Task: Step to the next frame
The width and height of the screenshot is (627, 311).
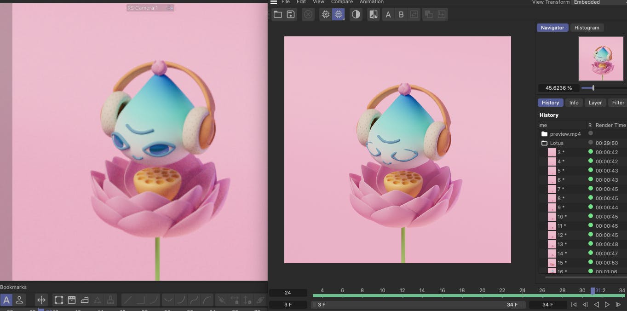Action: 618,305
